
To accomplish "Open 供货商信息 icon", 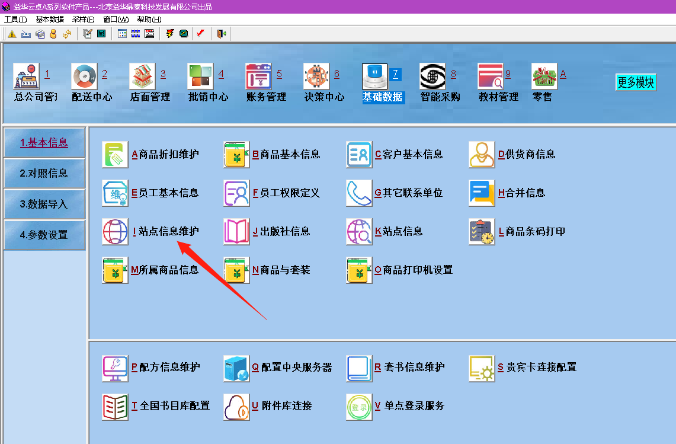I will (x=481, y=155).
